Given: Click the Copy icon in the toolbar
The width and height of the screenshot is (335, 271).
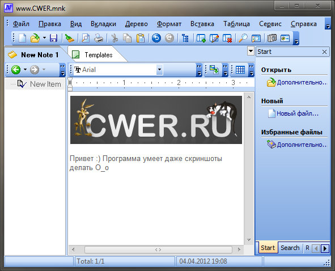Looking at the screenshot, I should [128, 39].
